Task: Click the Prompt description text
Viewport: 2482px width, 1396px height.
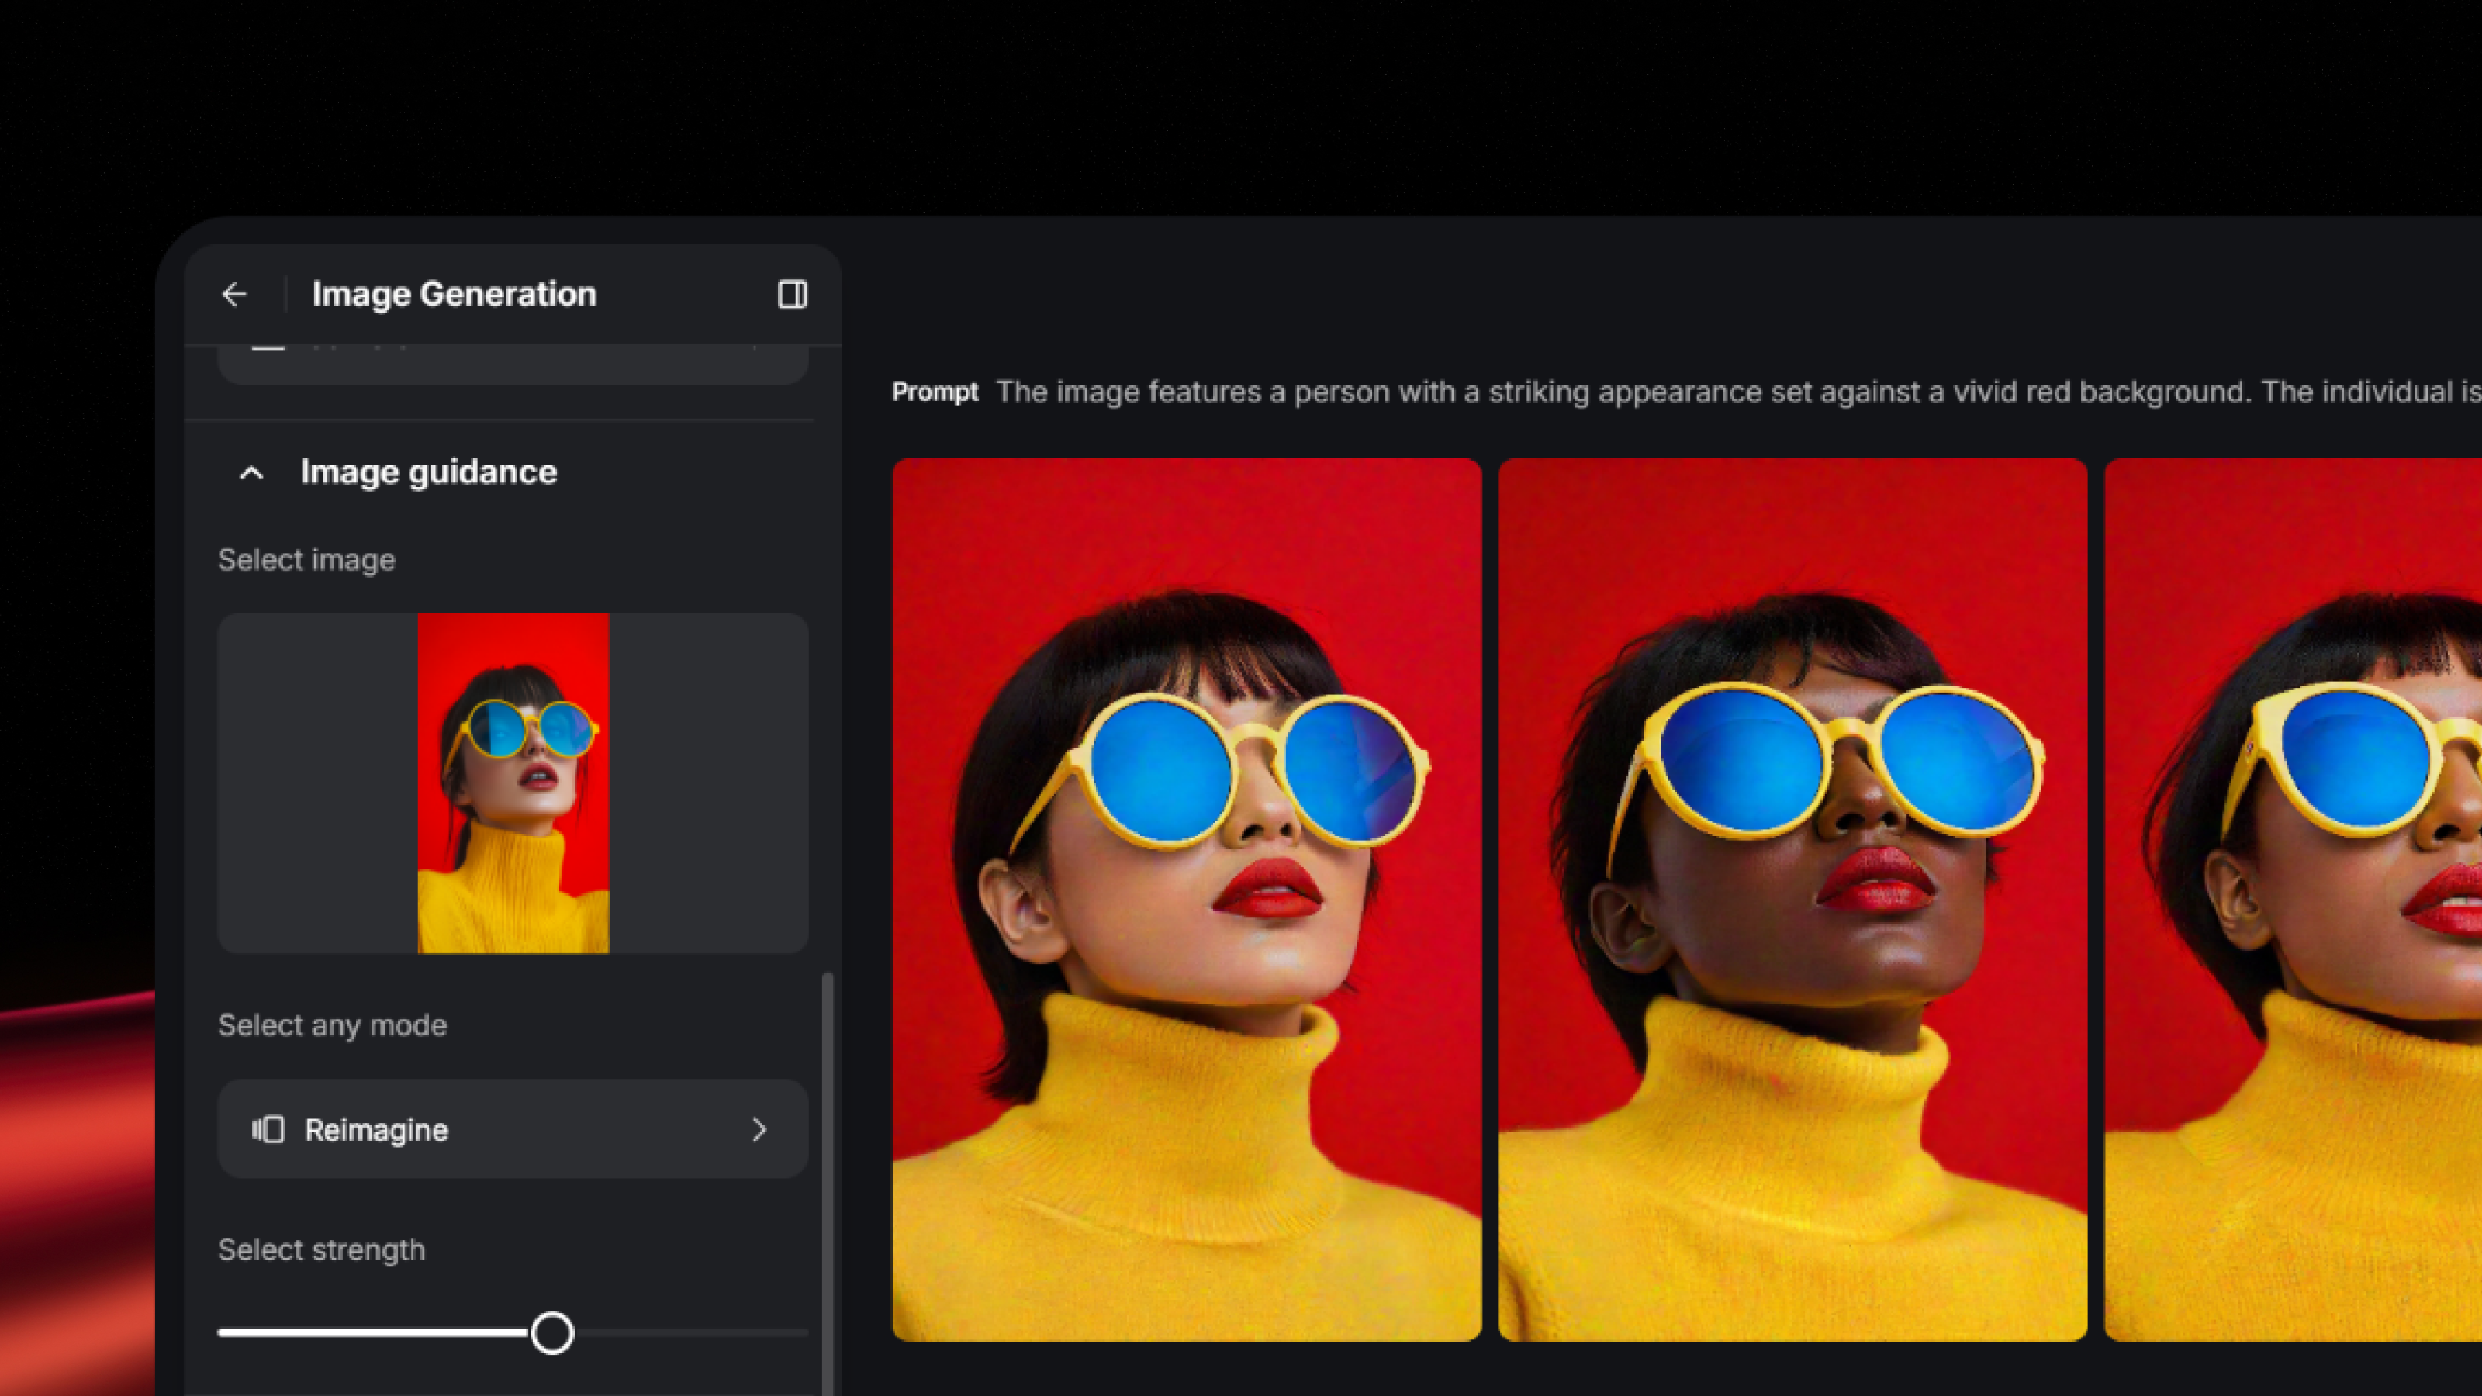Action: point(1738,392)
